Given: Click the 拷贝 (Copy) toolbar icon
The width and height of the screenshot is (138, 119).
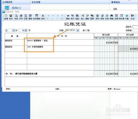Looking at the screenshot, I should tap(73, 17).
